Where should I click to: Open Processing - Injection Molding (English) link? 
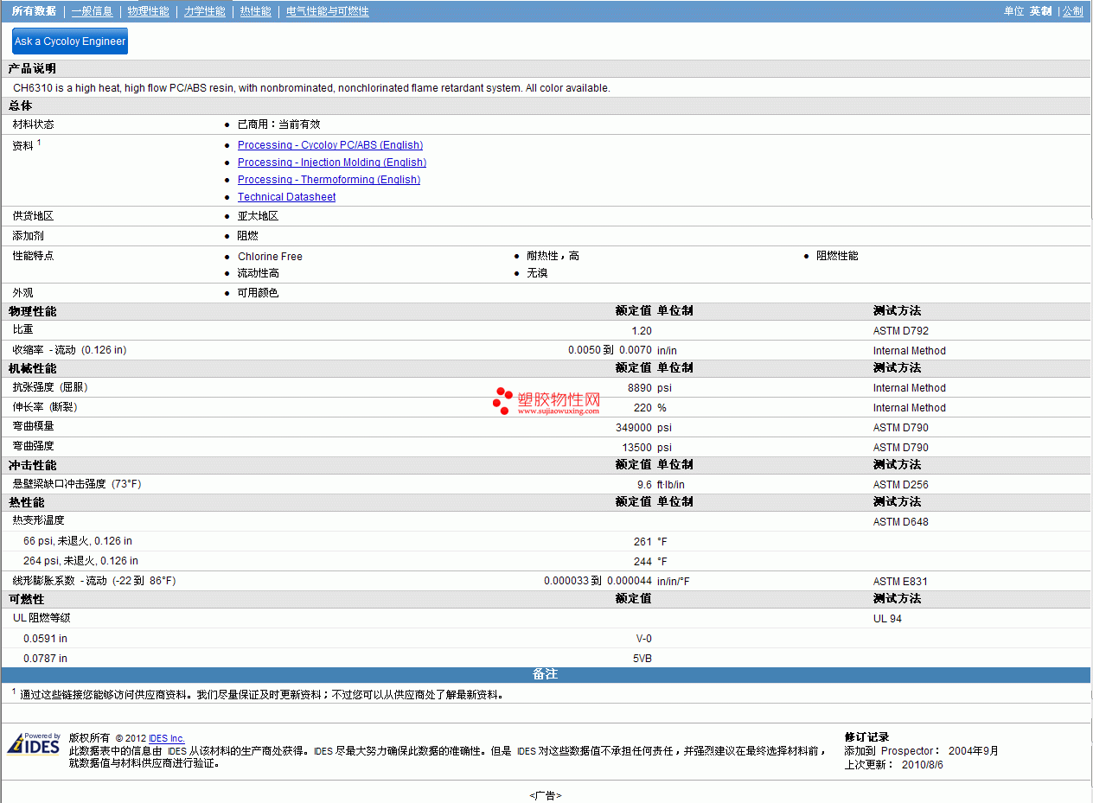[x=332, y=163]
